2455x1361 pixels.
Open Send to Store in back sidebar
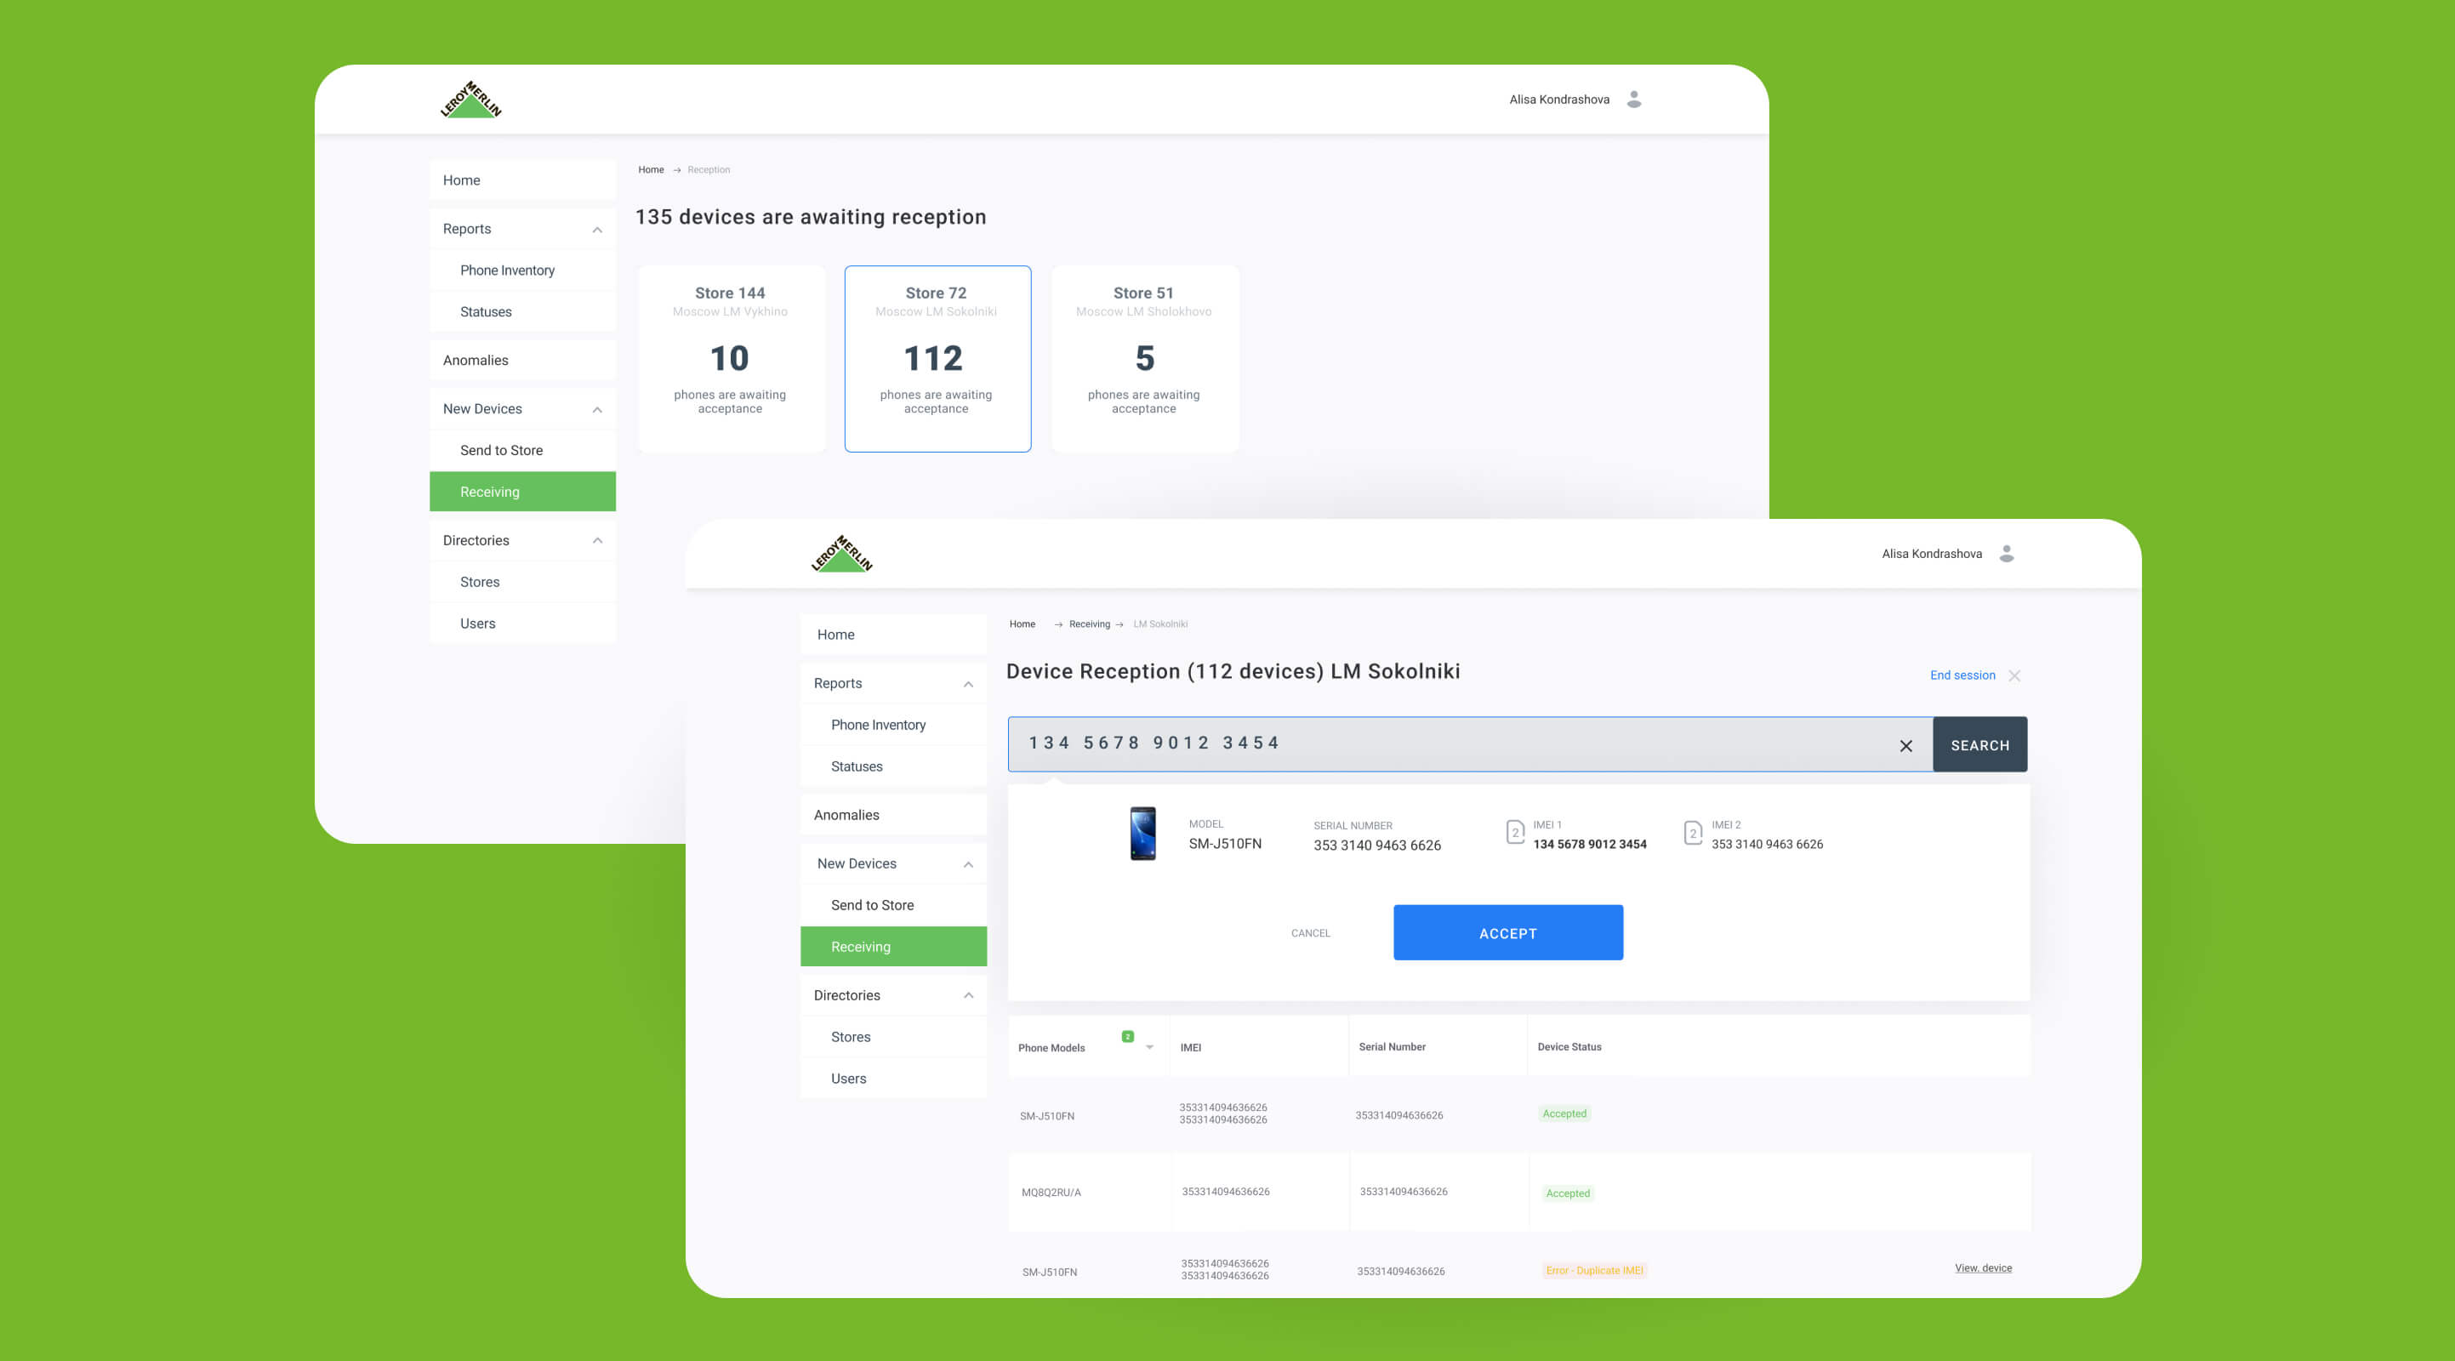[x=501, y=450]
